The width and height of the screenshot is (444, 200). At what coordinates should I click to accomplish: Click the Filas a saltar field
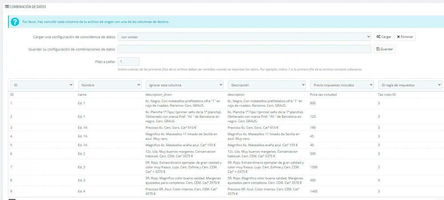[x=128, y=61]
